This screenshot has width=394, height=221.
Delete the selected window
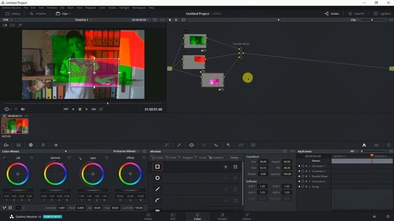234,158
